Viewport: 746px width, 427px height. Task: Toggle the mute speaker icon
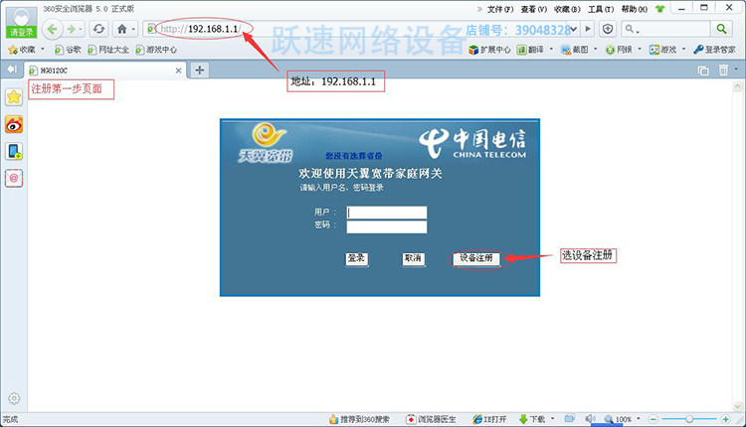pyautogui.click(x=590, y=419)
